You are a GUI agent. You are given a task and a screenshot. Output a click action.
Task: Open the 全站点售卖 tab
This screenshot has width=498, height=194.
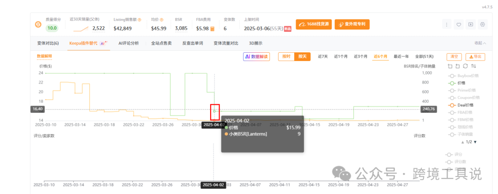pyautogui.click(x=161, y=43)
